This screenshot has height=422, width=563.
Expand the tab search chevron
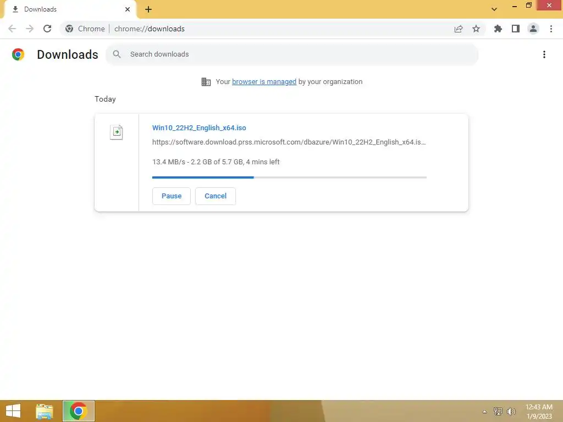pos(494,9)
